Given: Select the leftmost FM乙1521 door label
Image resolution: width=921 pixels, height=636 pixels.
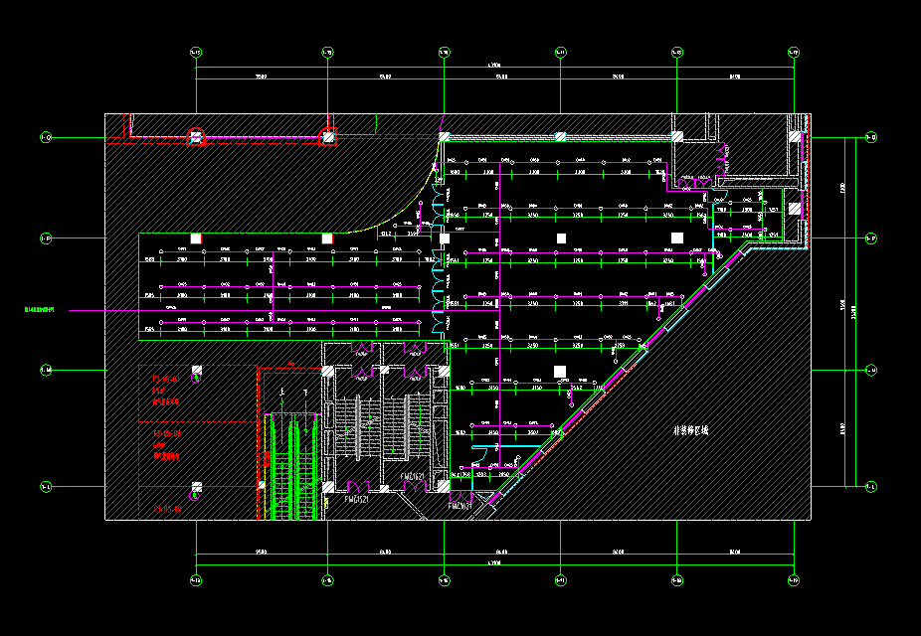Looking at the screenshot, I should 357,500.
